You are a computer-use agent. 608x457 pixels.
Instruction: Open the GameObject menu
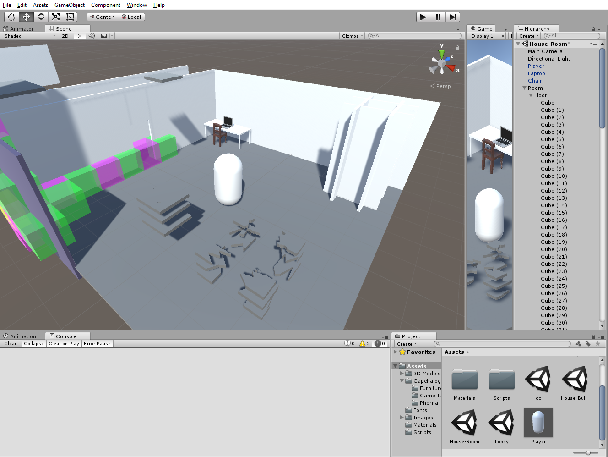(70, 5)
